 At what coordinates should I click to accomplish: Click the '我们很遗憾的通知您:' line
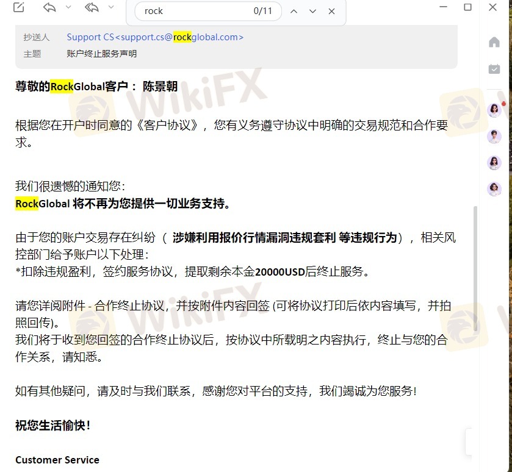[70, 186]
